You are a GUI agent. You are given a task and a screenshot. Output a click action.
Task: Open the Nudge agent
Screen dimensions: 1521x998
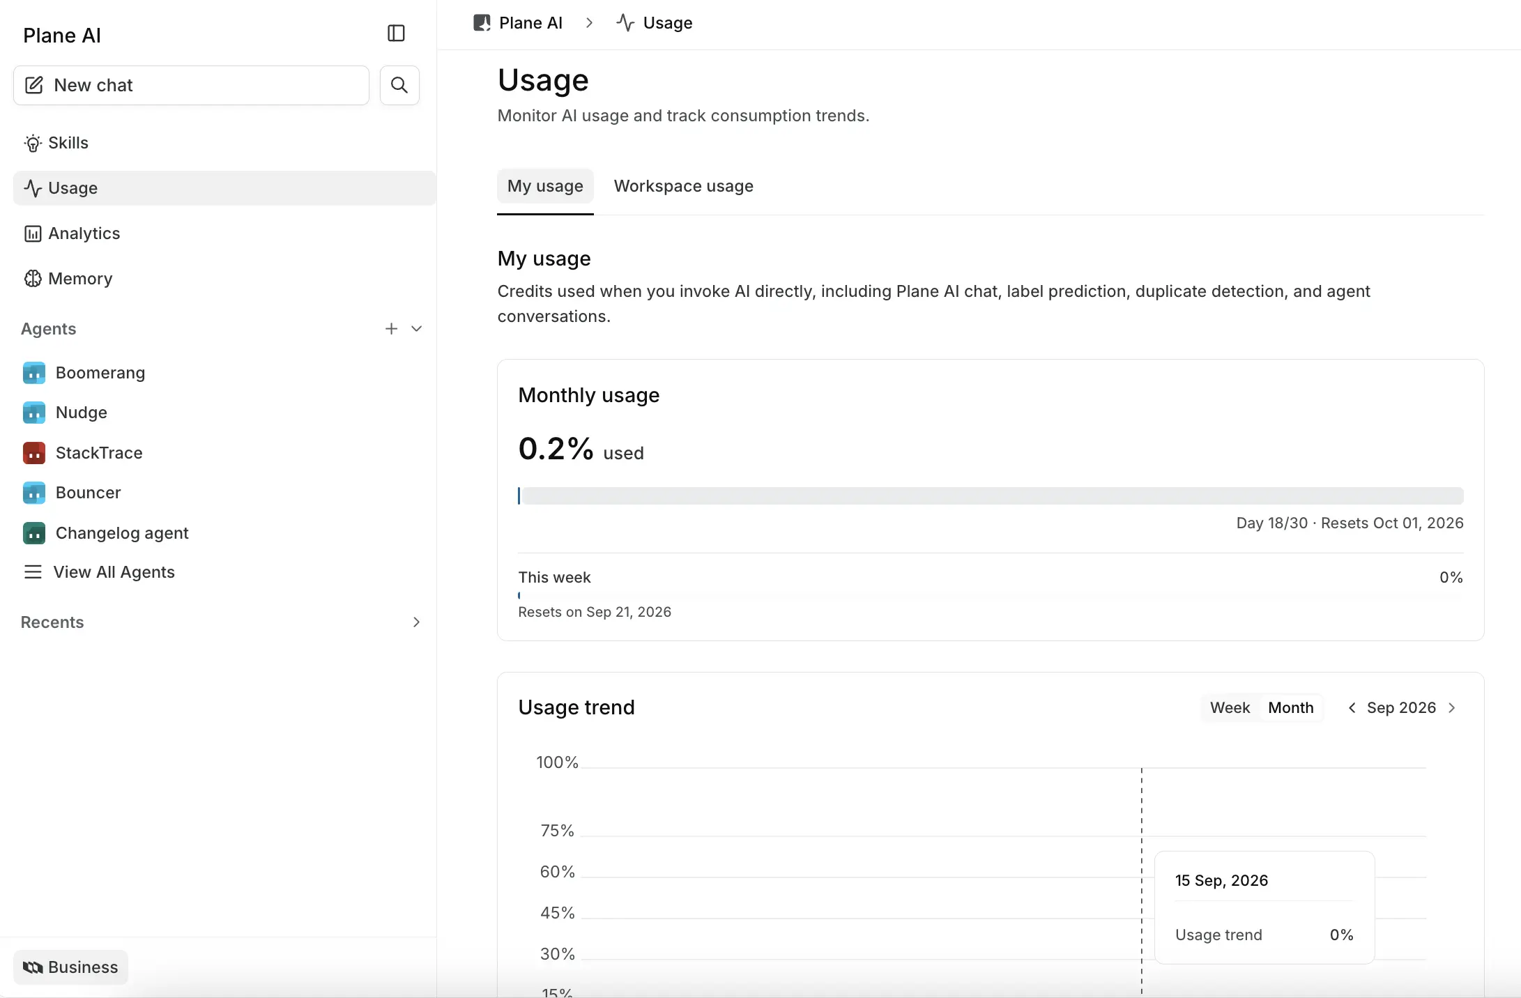tap(82, 413)
